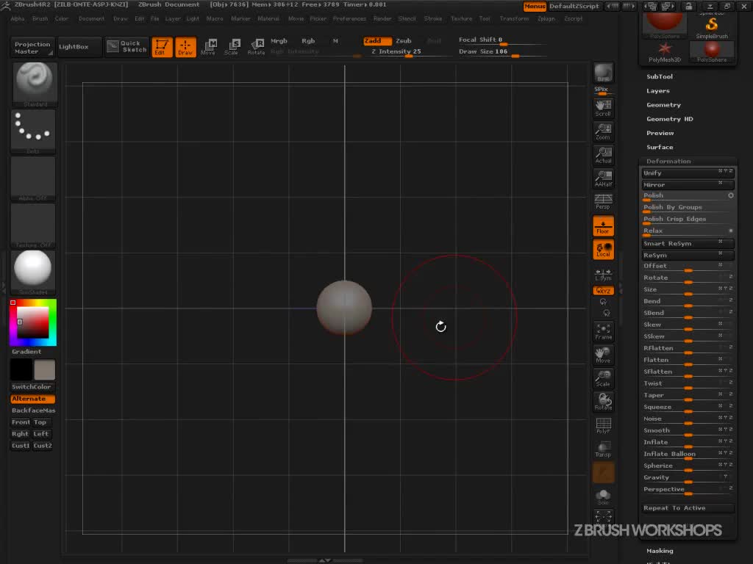Image resolution: width=753 pixels, height=564 pixels.
Task: Toggle Transp transparency mode
Action: (603, 449)
